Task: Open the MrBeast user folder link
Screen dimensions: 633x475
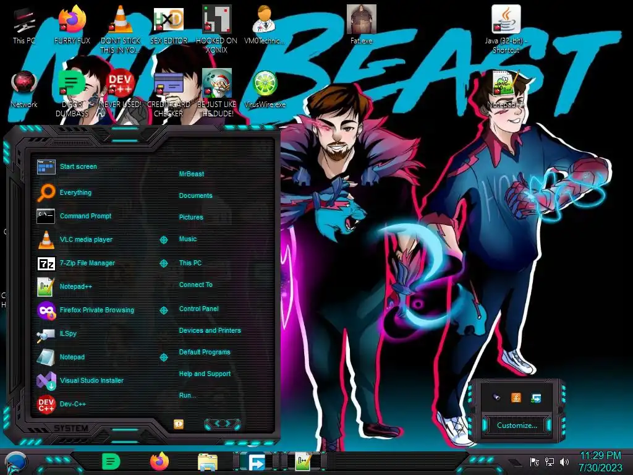Action: click(x=192, y=174)
